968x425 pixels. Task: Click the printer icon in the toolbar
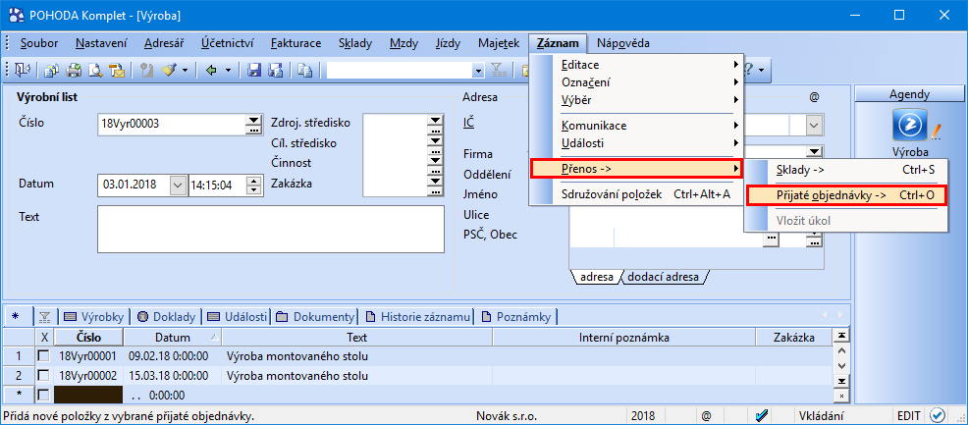click(74, 71)
